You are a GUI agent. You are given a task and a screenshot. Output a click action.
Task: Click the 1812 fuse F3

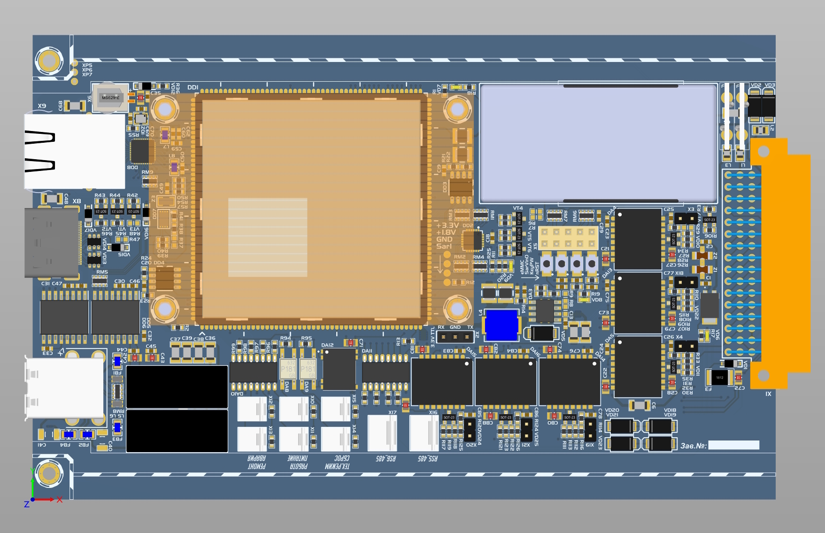tap(720, 377)
